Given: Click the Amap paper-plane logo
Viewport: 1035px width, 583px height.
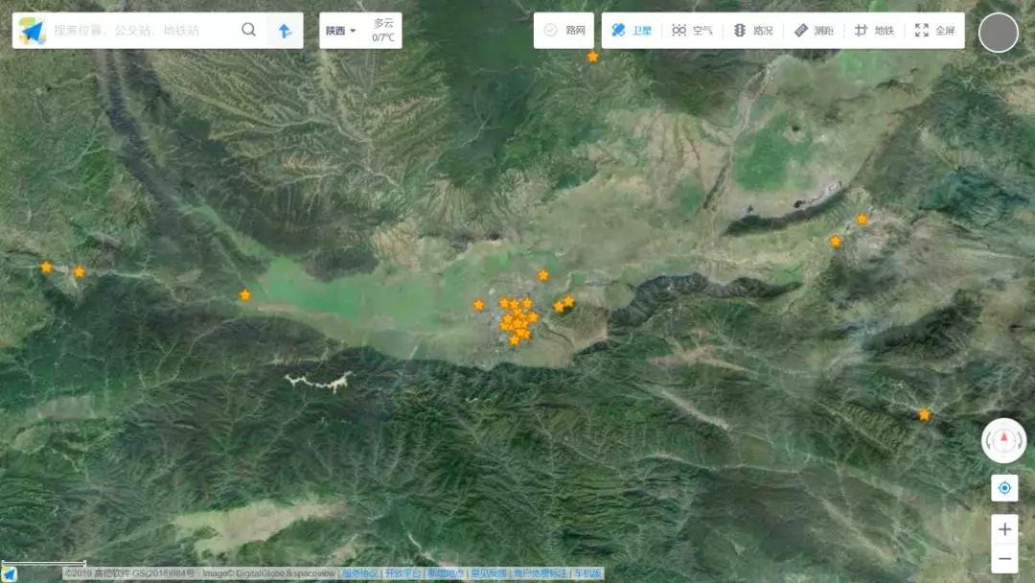Looking at the screenshot, I should coord(32,31).
